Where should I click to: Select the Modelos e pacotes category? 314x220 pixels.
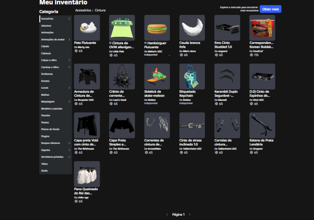click(x=55, y=109)
